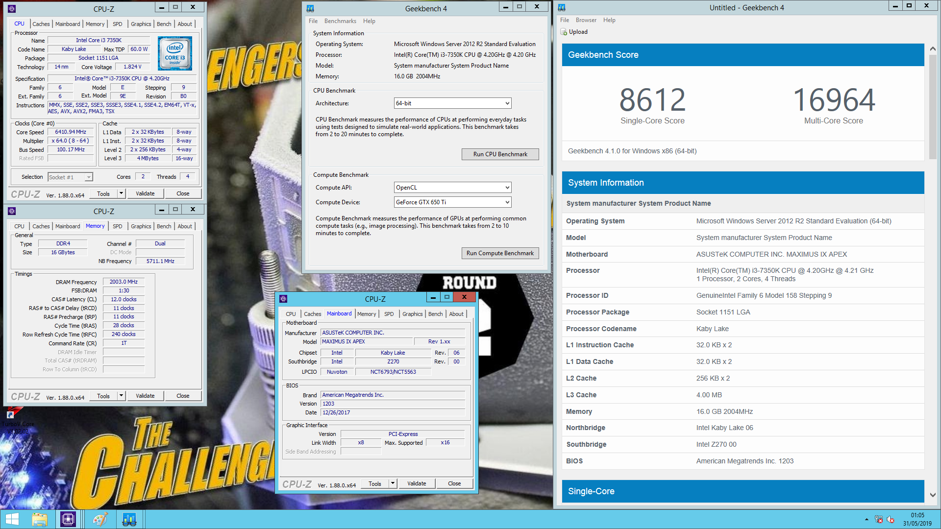This screenshot has height=529, width=941.
Task: Click the Geekbench results scroll down arrow
Action: (933, 495)
